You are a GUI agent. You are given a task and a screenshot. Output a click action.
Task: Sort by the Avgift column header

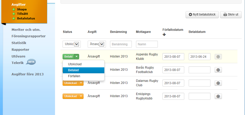(x=92, y=32)
